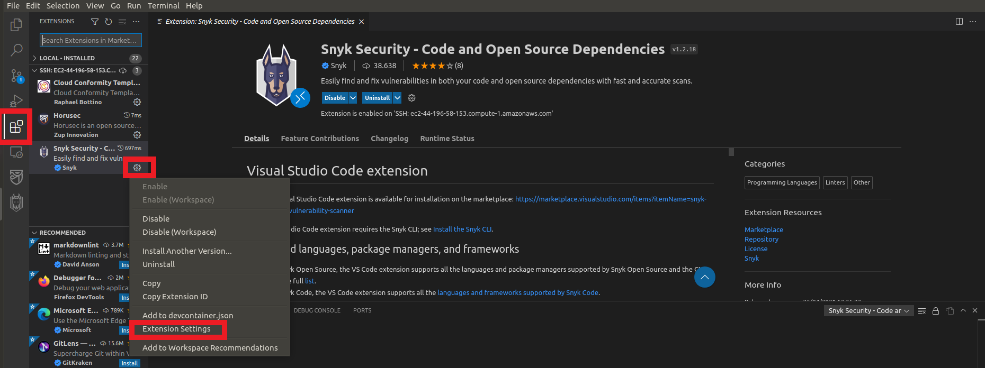Click the Programming Languages category tag
Viewport: 985px width, 368px height.
click(782, 182)
